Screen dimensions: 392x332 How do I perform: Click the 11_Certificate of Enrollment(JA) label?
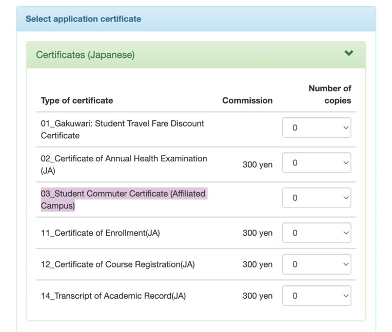coord(100,233)
